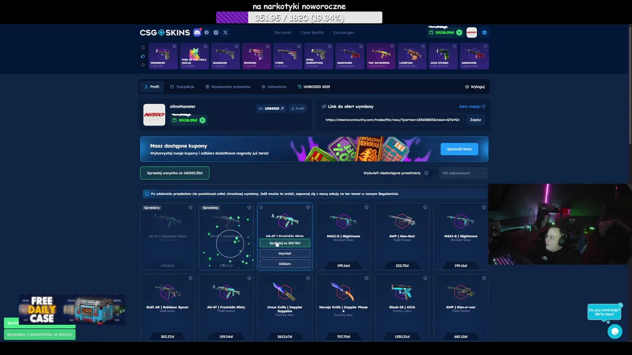The width and height of the screenshot is (632, 355).
Task: Click the green plus beside header balance
Action: [x=459, y=33]
